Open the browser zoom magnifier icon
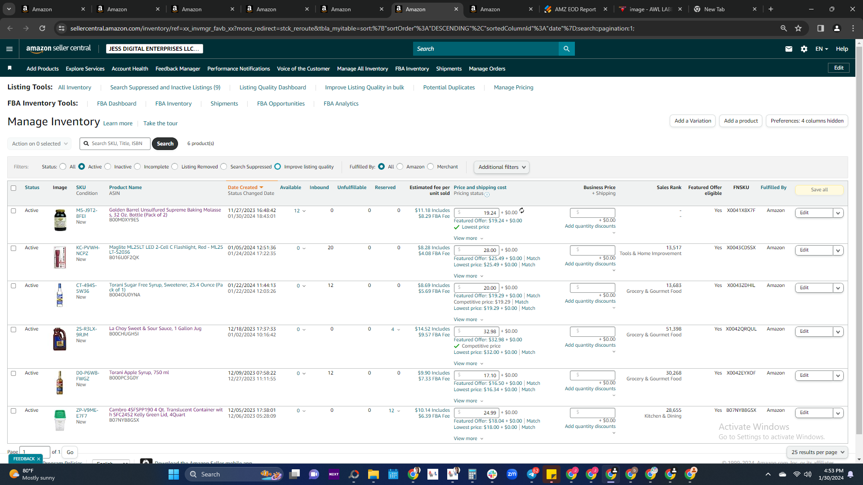Viewport: 863px width, 485px height. pyautogui.click(x=783, y=28)
